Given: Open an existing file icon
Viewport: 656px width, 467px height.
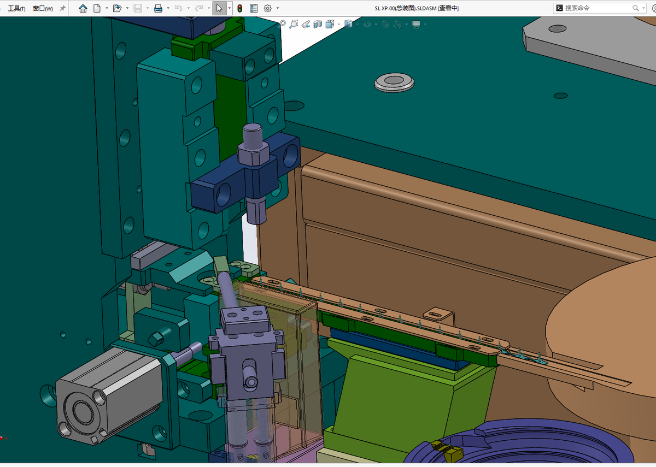Looking at the screenshot, I should tap(117, 8).
